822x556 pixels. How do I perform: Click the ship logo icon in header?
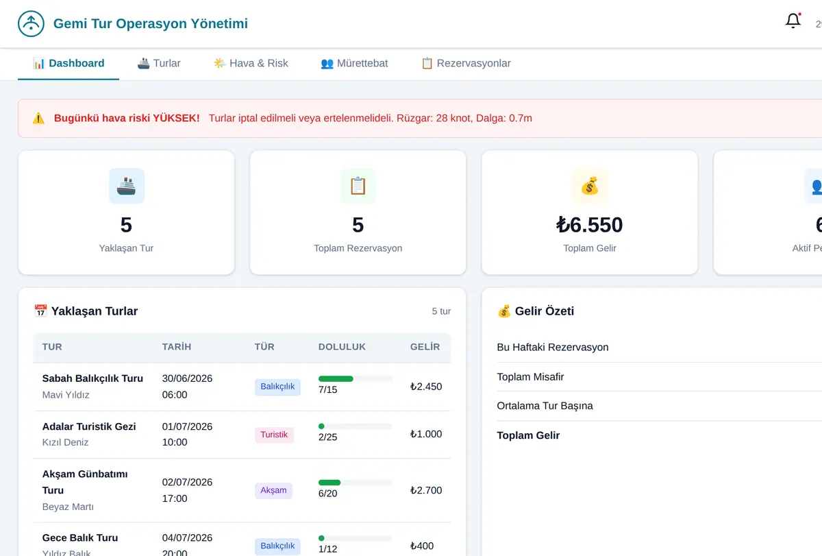coord(31,24)
